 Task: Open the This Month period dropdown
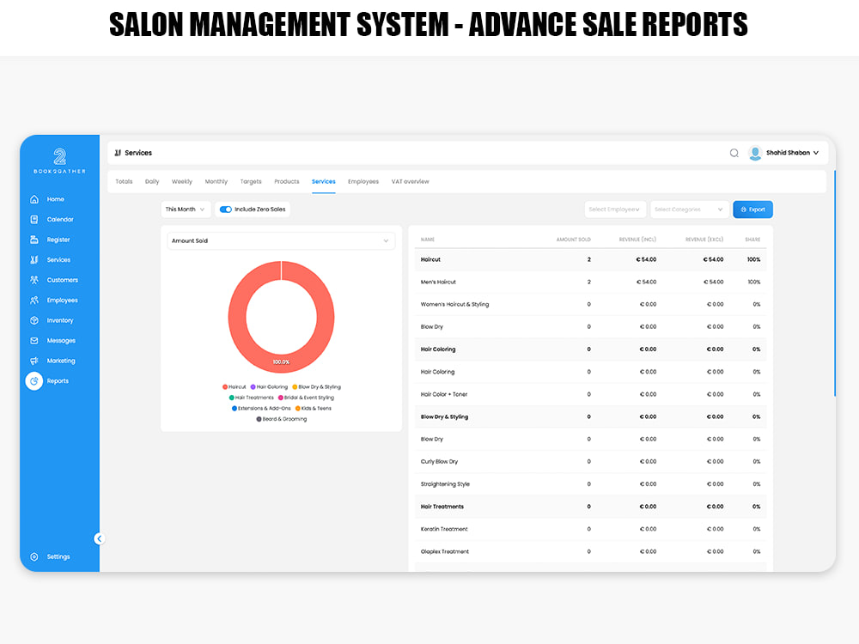tap(186, 210)
